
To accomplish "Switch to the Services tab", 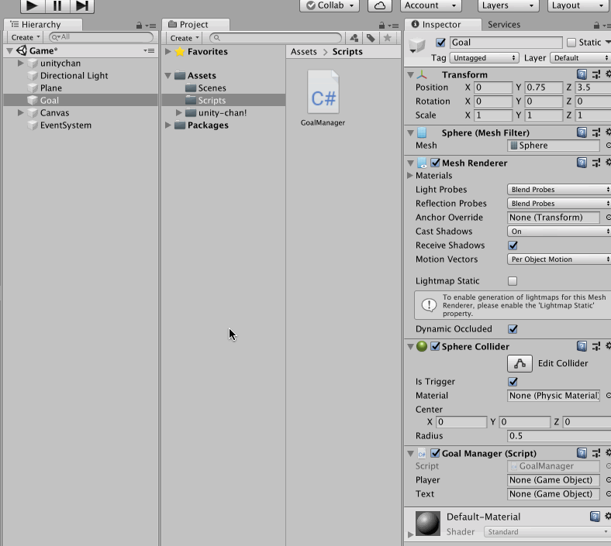I will 503,25.
